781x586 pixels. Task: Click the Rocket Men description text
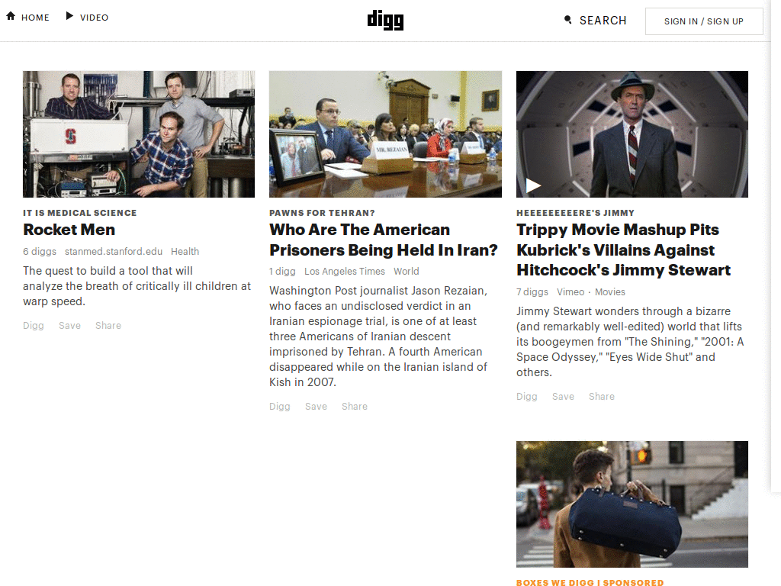(137, 286)
